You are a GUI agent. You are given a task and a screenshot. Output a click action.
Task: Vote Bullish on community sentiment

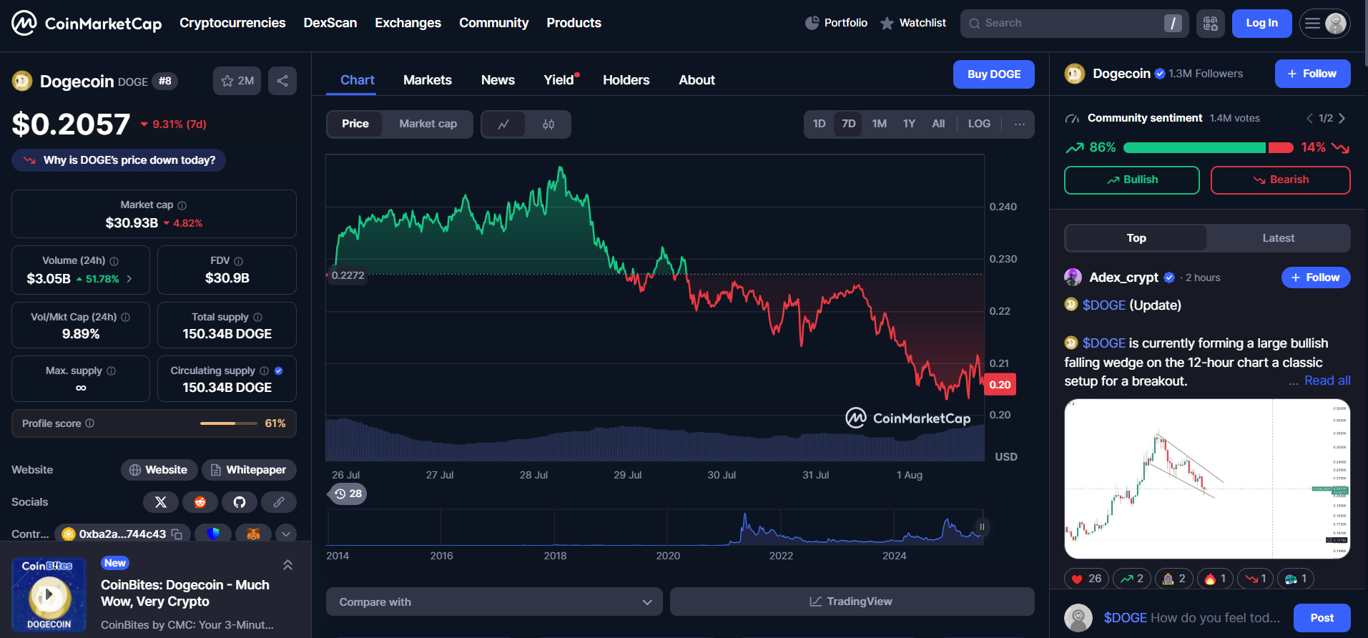coord(1131,180)
